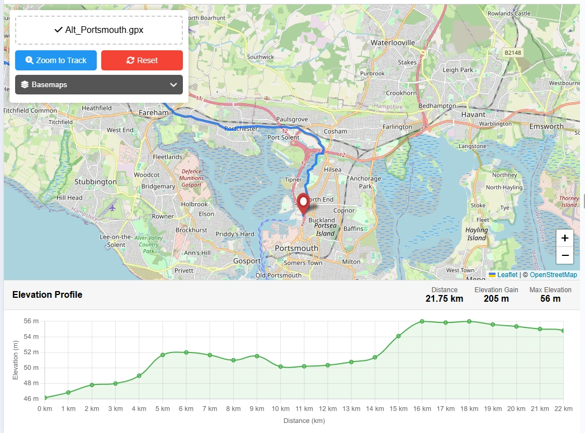Visit the OpenStreetMap link

pos(553,274)
